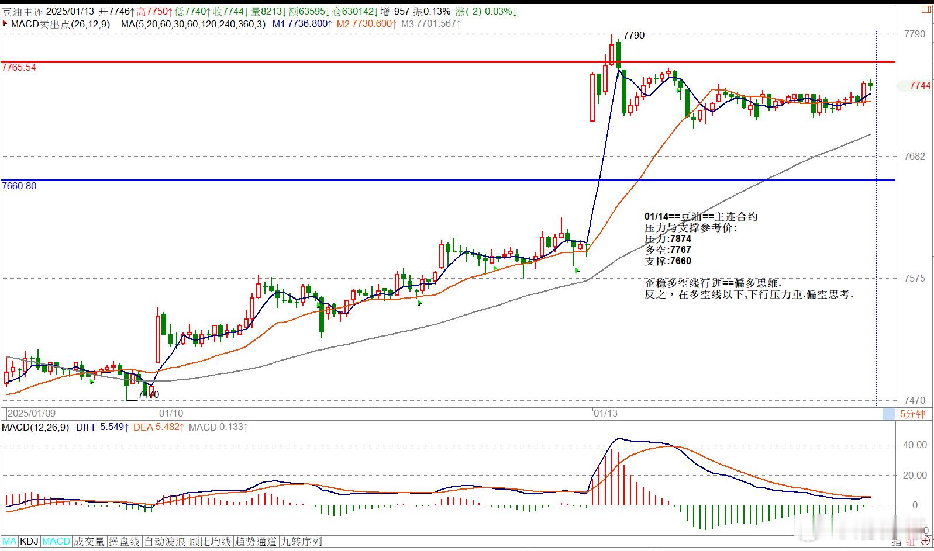Click the light blue box beside 5分钟
This screenshot has height=551, width=934.
click(x=889, y=414)
